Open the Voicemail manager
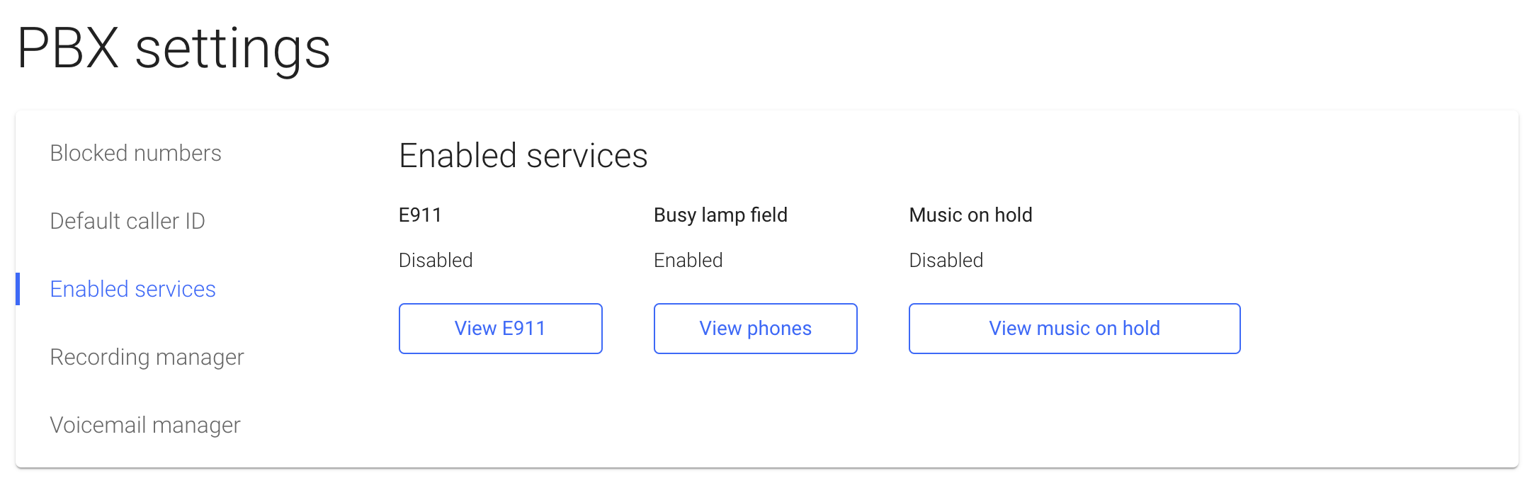Image resolution: width=1537 pixels, height=500 pixels. 145,424
